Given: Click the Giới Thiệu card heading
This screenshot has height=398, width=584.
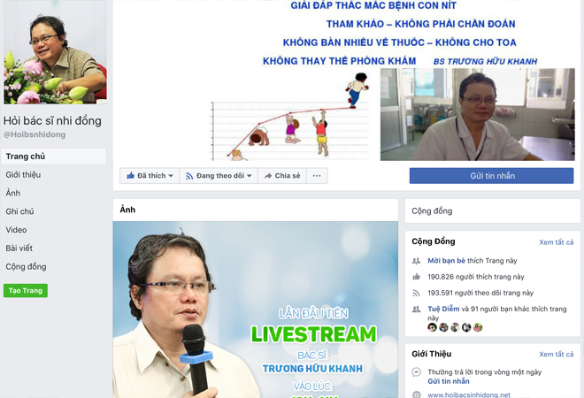Looking at the screenshot, I should 431,354.
